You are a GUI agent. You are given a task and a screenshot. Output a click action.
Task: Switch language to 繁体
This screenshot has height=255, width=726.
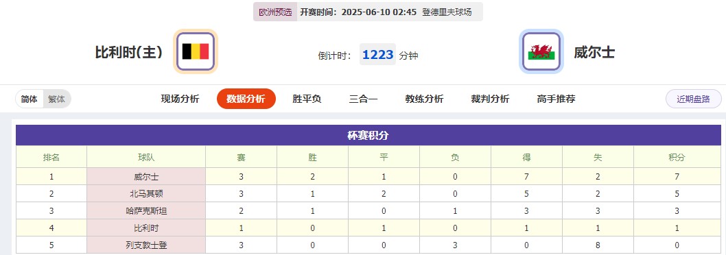point(56,99)
